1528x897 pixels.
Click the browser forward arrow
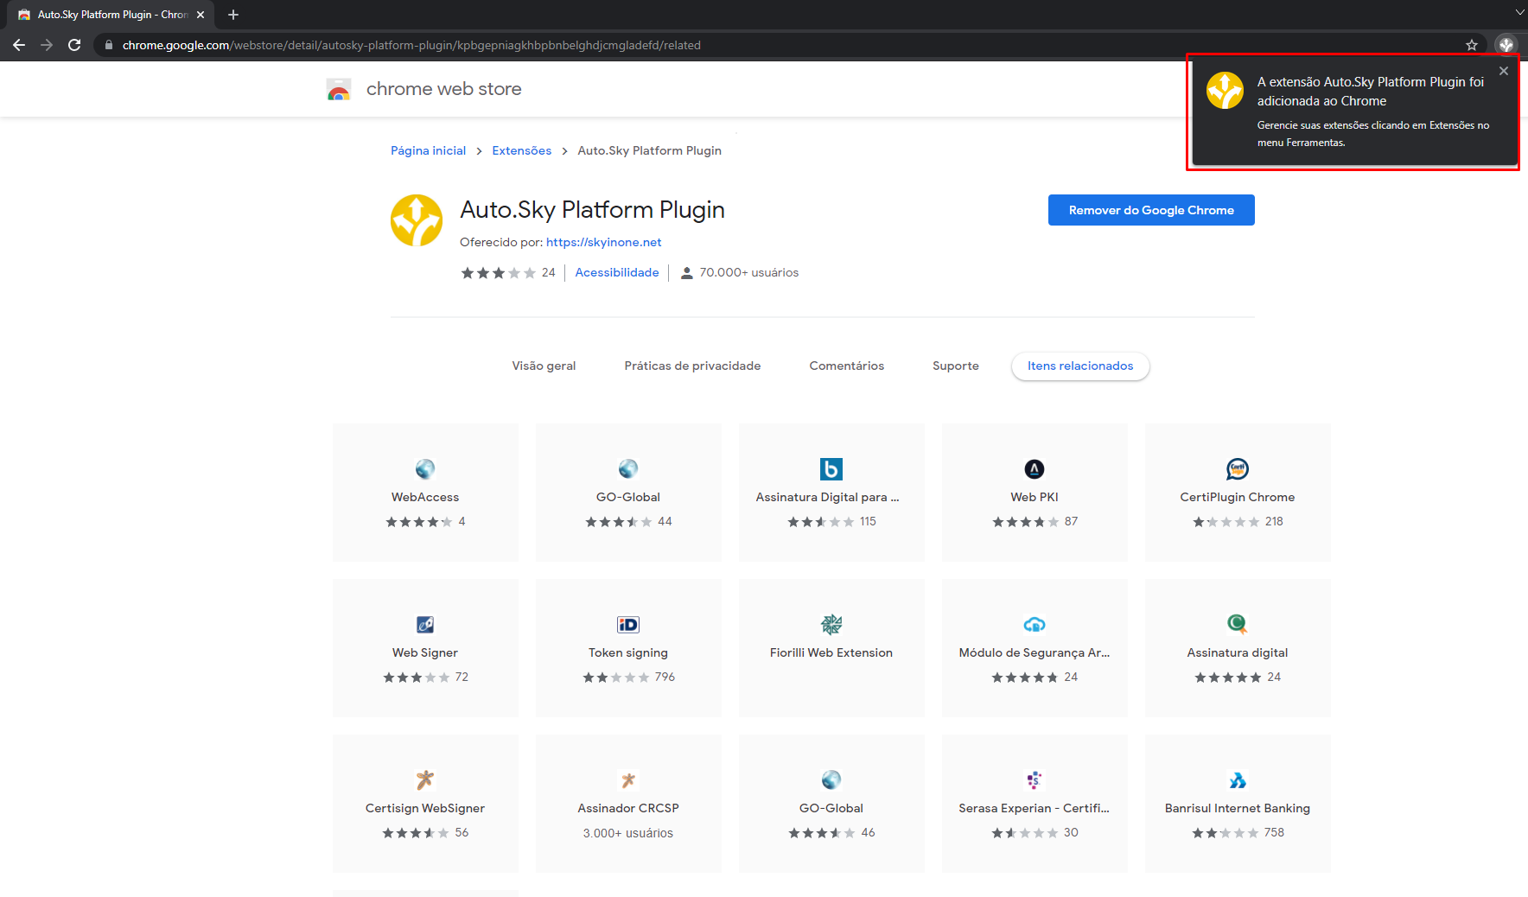coord(47,45)
